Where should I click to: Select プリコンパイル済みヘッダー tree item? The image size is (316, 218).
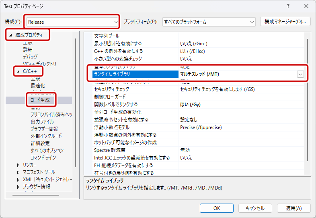click(x=51, y=114)
